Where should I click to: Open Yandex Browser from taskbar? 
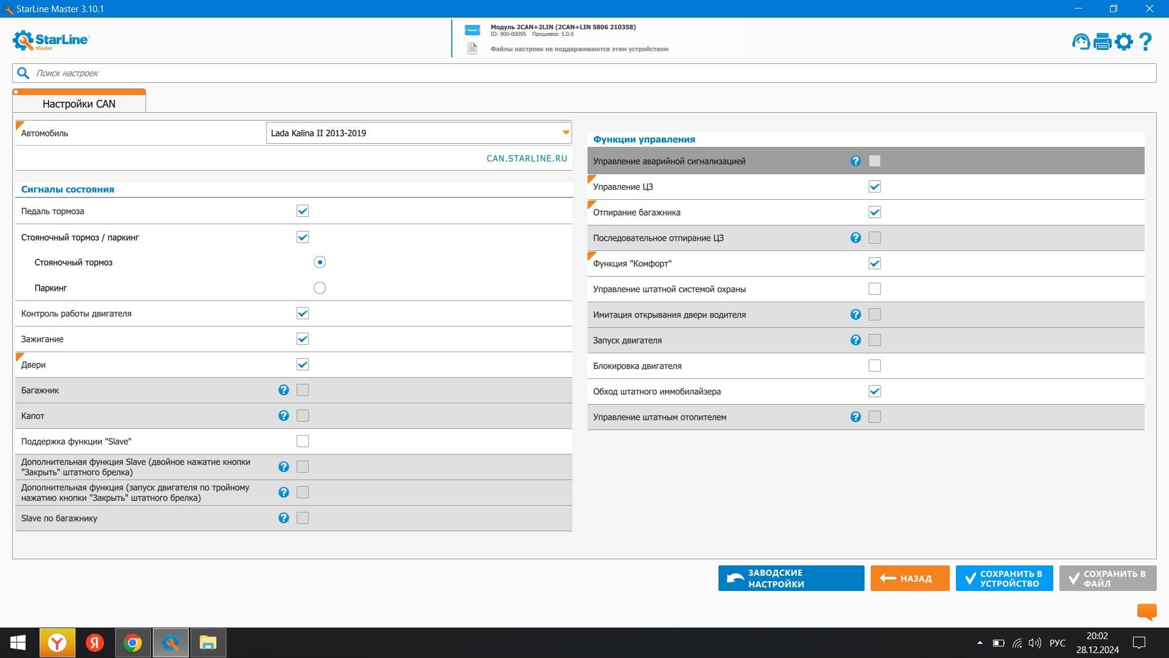57,643
